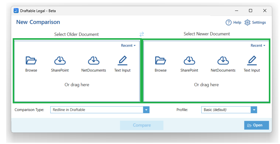Swap older and newer documents arrows icon
This screenshot has width=280, height=144.
[x=142, y=34]
